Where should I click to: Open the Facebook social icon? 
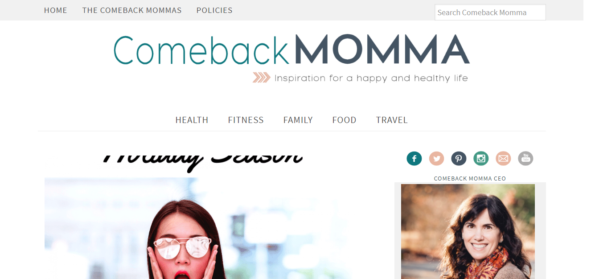coord(414,158)
